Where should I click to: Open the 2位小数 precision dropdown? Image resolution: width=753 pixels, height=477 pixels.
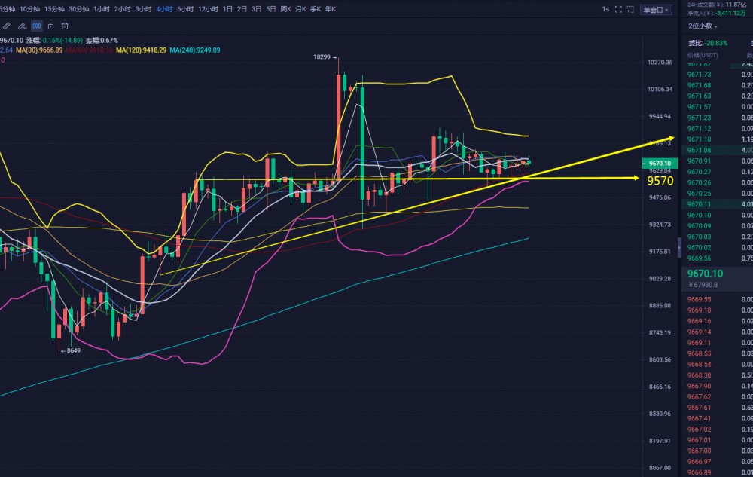[703, 26]
